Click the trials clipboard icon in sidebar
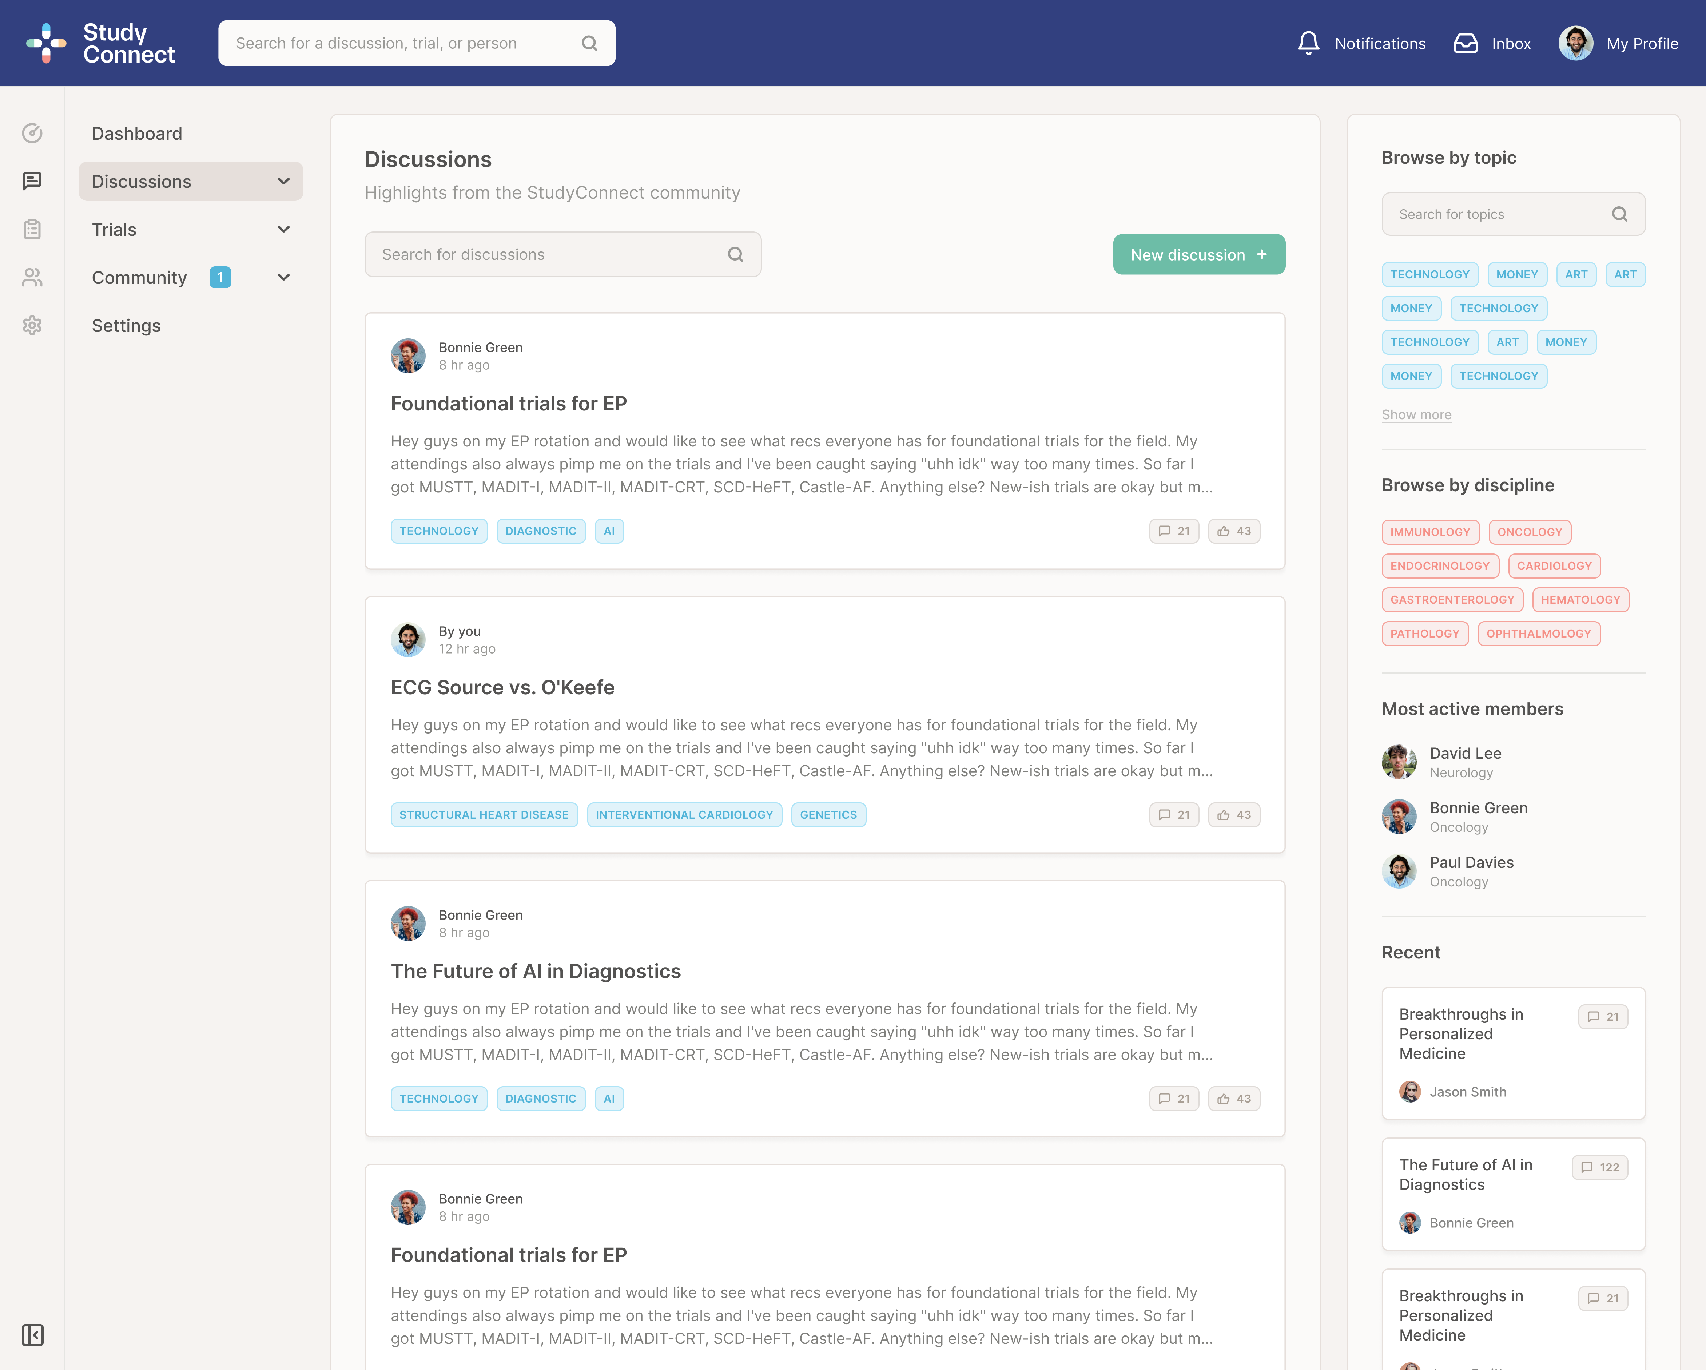Image resolution: width=1706 pixels, height=1370 pixels. tap(32, 230)
